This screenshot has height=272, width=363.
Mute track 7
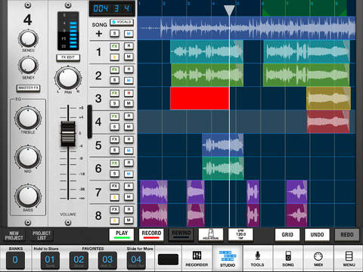pos(129,197)
